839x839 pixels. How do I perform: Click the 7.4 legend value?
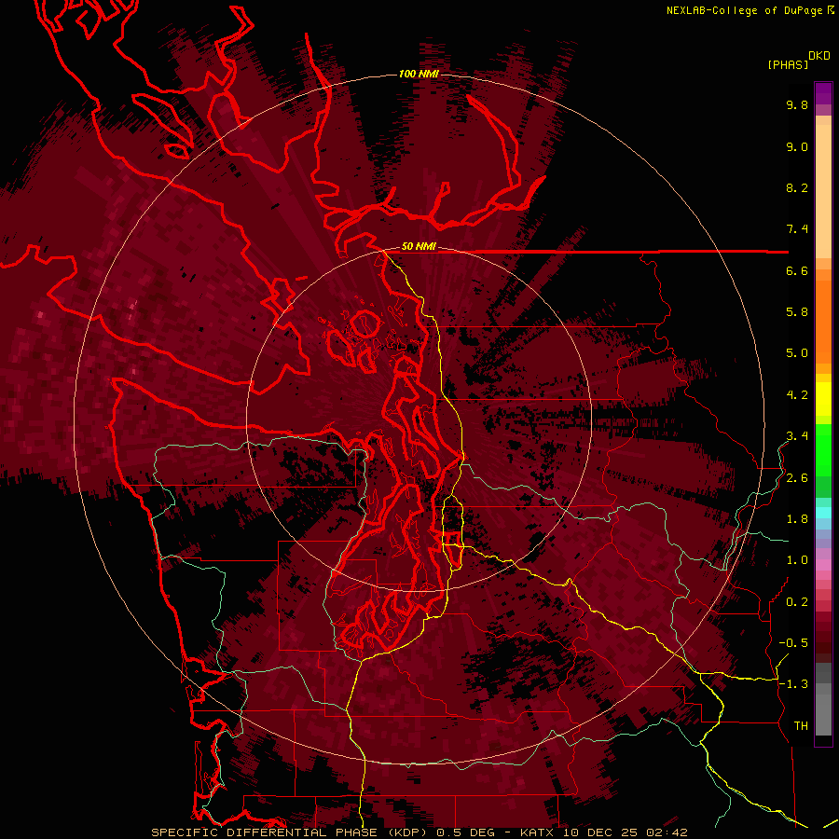click(797, 229)
